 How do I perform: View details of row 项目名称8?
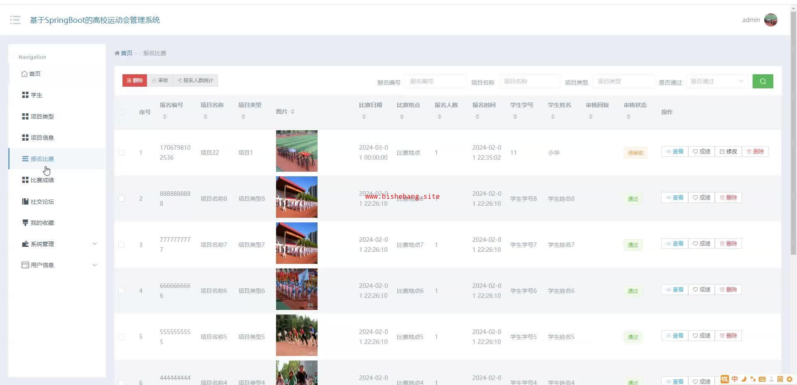[675, 197]
